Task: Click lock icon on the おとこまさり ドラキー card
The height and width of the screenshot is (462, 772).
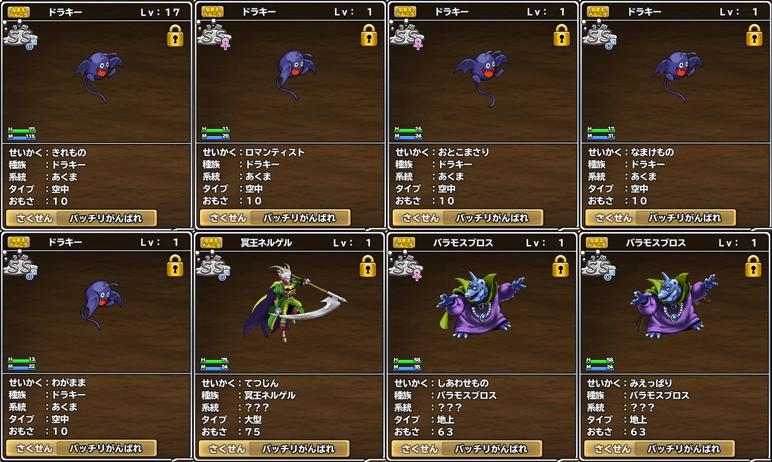Action: (x=562, y=35)
